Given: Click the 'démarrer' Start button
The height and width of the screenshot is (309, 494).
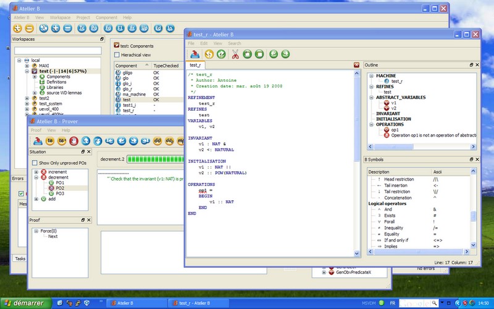Looking at the screenshot, I should tap(25, 303).
